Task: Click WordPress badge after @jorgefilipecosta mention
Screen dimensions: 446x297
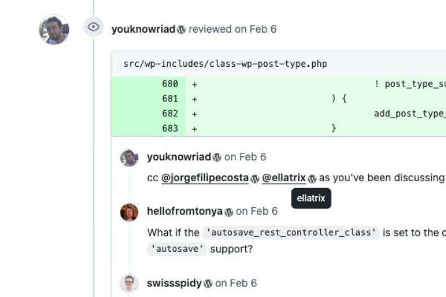Action: [x=255, y=178]
